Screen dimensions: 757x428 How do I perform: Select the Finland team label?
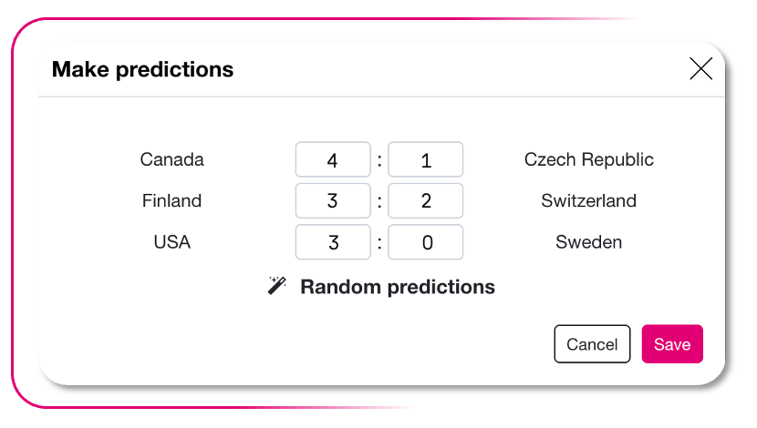click(171, 201)
